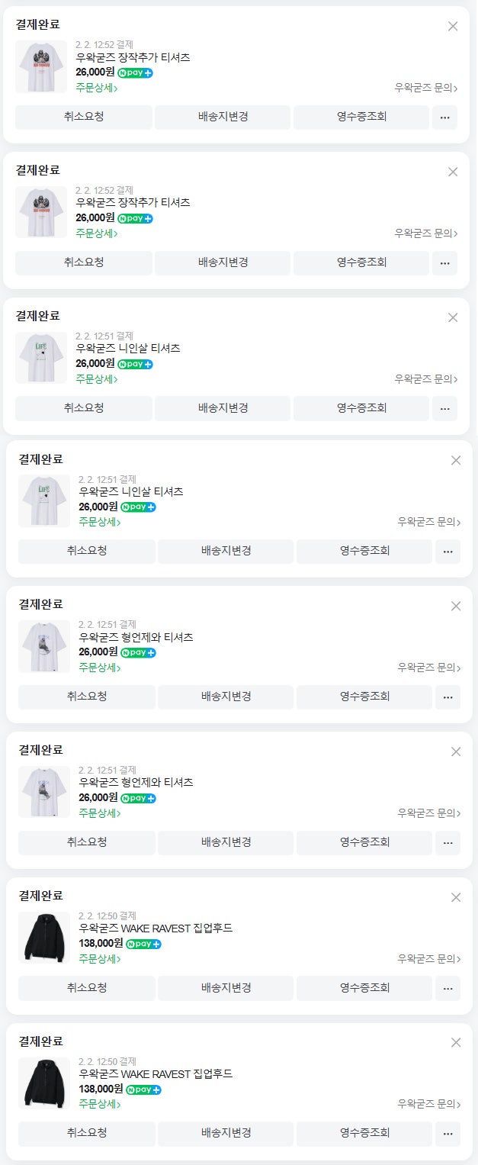Open 우왁굳즈 문의 on the last WAKE RAVEST order

(428, 1104)
